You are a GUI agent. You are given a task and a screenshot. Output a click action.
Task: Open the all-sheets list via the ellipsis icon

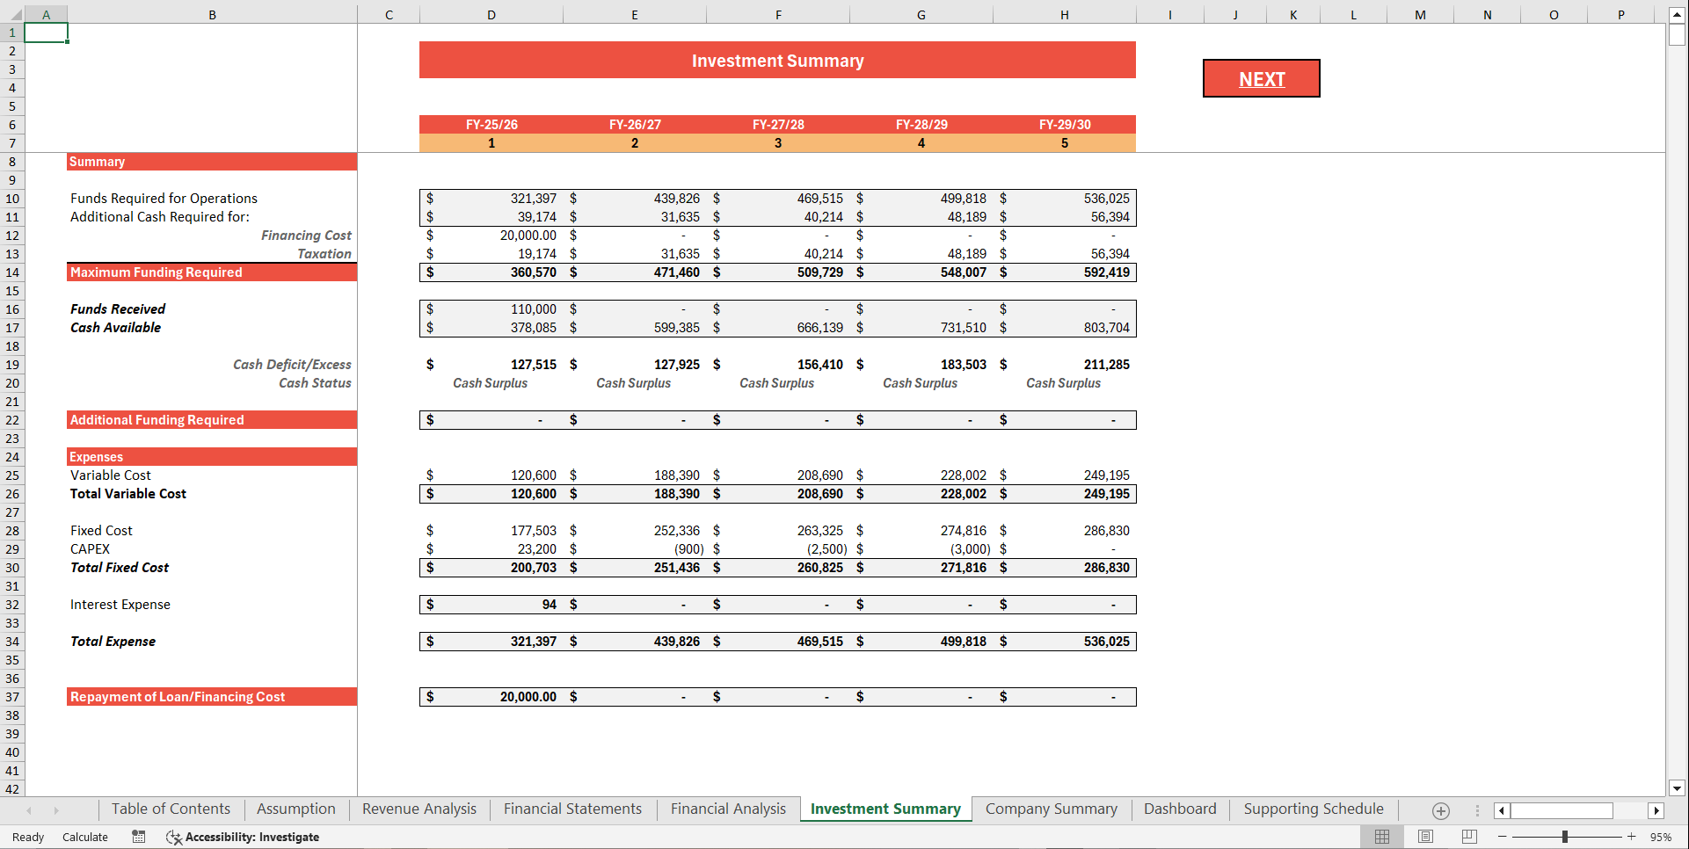1478,810
